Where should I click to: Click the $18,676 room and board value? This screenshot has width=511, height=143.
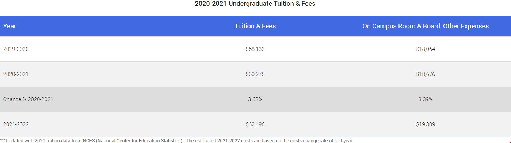[426, 74]
